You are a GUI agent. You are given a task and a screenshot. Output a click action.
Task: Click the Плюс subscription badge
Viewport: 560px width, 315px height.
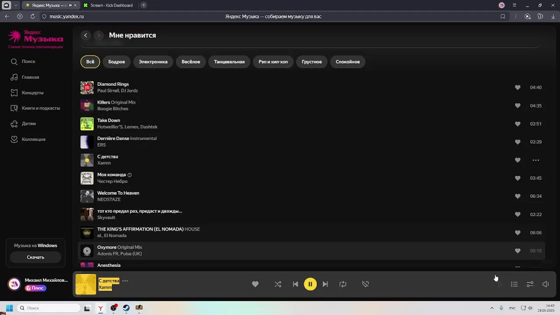[x=35, y=288]
